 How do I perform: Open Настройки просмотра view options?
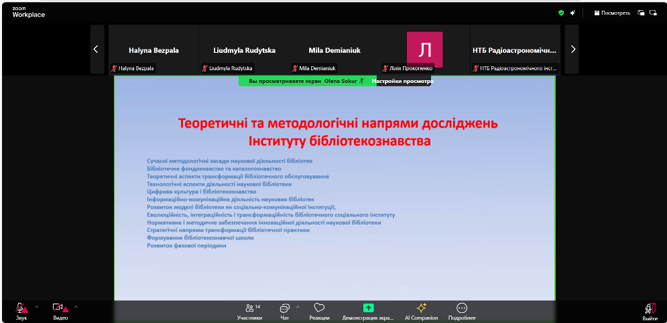(402, 81)
